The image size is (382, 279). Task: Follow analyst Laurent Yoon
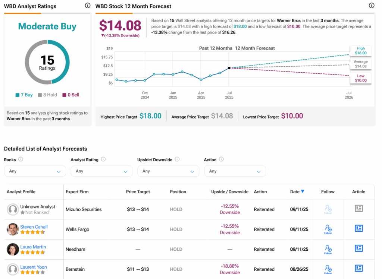[x=328, y=269]
